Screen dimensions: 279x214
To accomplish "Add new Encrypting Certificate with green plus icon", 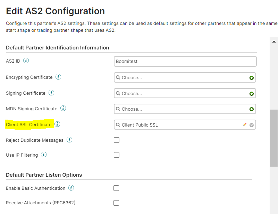I will tap(251, 77).
